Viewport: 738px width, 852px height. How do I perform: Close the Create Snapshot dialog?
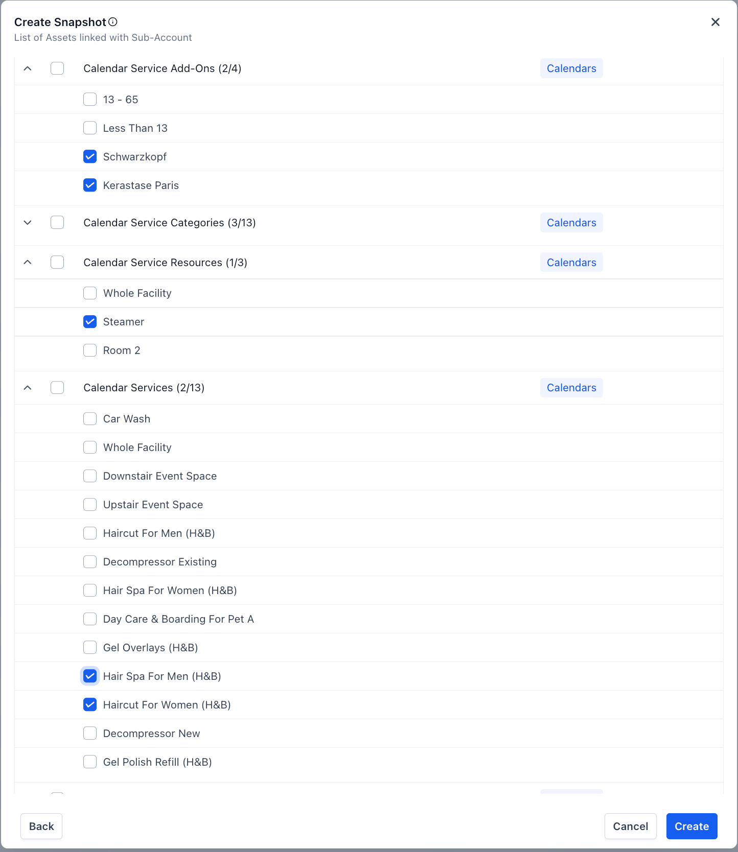pyautogui.click(x=715, y=22)
